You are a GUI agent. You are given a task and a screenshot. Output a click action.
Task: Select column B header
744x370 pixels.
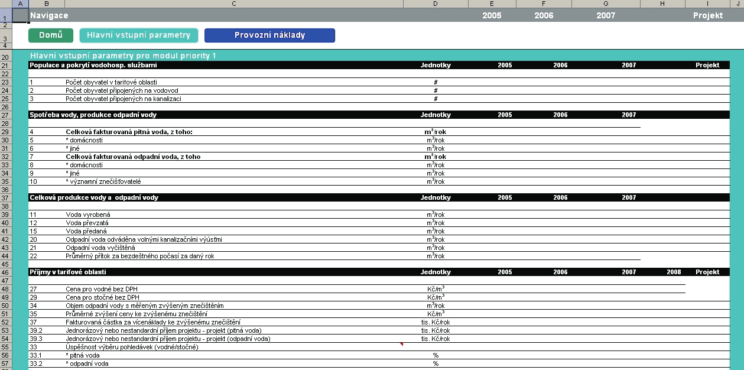click(47, 4)
